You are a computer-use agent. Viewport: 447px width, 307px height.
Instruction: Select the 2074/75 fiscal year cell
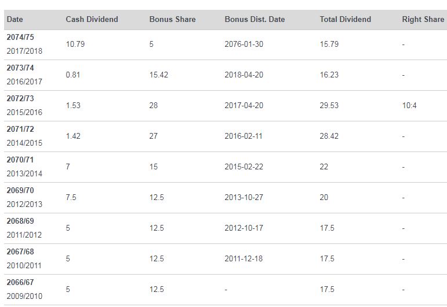[20, 38]
